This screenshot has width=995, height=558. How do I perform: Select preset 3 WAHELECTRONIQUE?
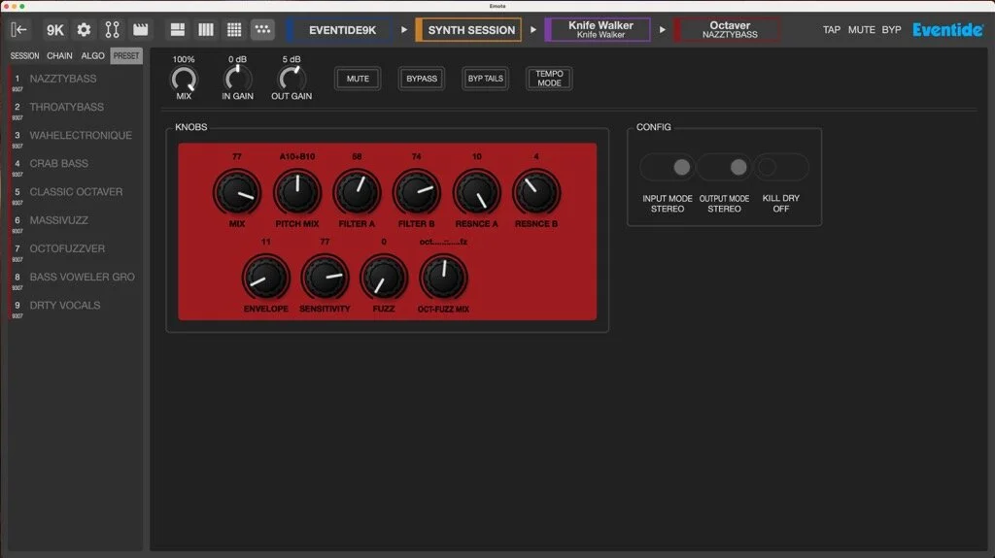[75, 137]
